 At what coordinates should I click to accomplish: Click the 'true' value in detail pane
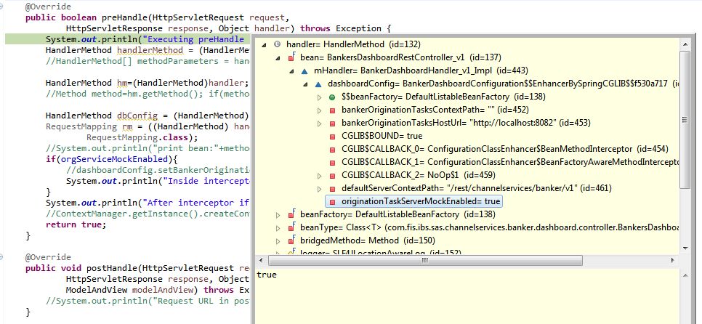point(267,275)
